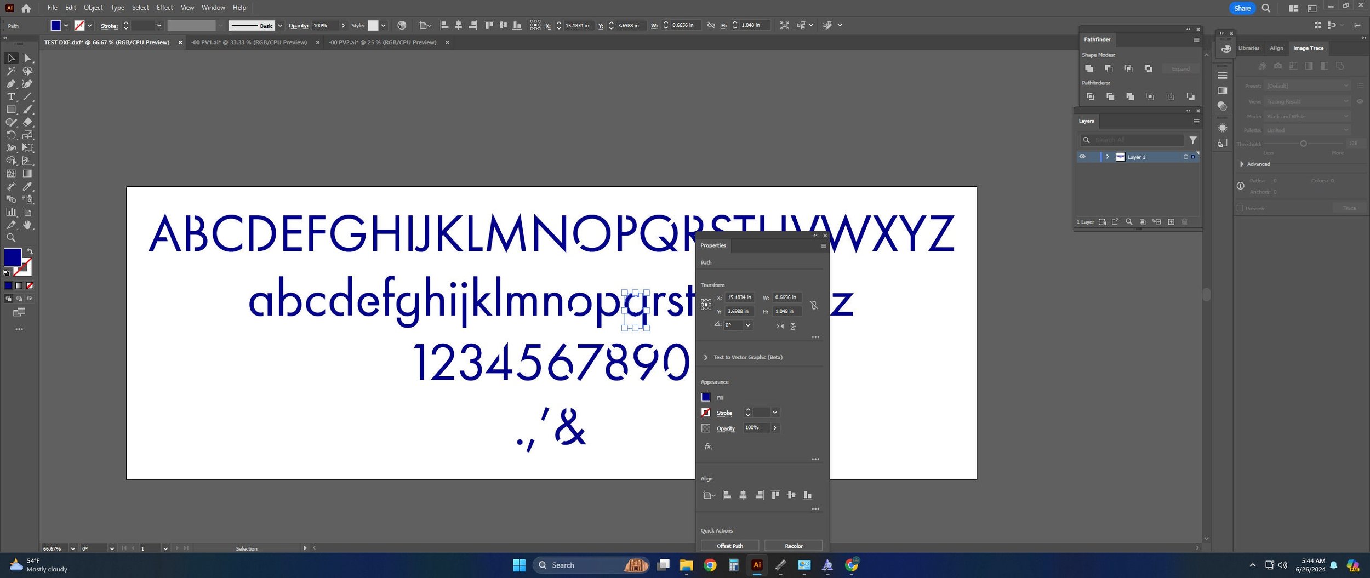Open Pathfinder panel menu
Image resolution: width=1370 pixels, height=578 pixels.
(1196, 40)
